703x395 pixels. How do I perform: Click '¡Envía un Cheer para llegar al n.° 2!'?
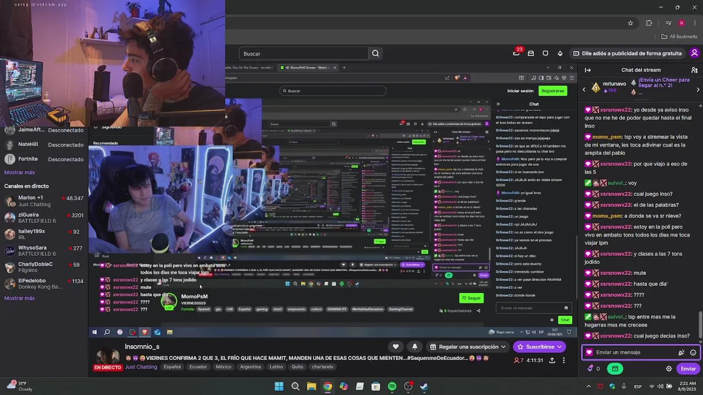(x=664, y=83)
